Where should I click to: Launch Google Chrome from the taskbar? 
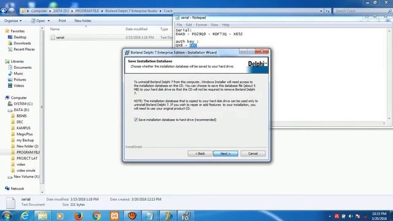coord(96,215)
